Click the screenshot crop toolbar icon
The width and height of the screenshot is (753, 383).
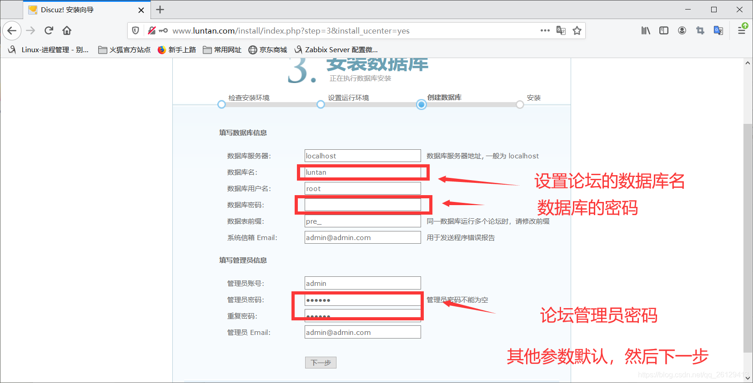point(700,30)
